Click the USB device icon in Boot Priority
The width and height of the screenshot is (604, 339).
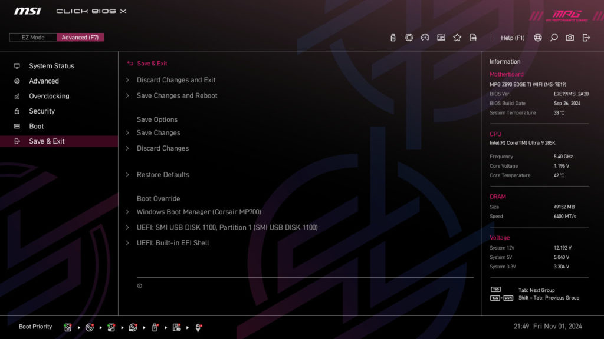pyautogui.click(x=153, y=327)
